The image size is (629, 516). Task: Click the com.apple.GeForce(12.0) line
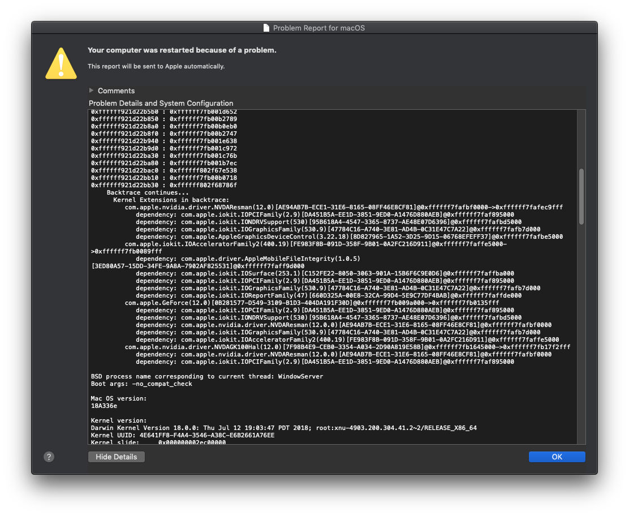pos(312,303)
